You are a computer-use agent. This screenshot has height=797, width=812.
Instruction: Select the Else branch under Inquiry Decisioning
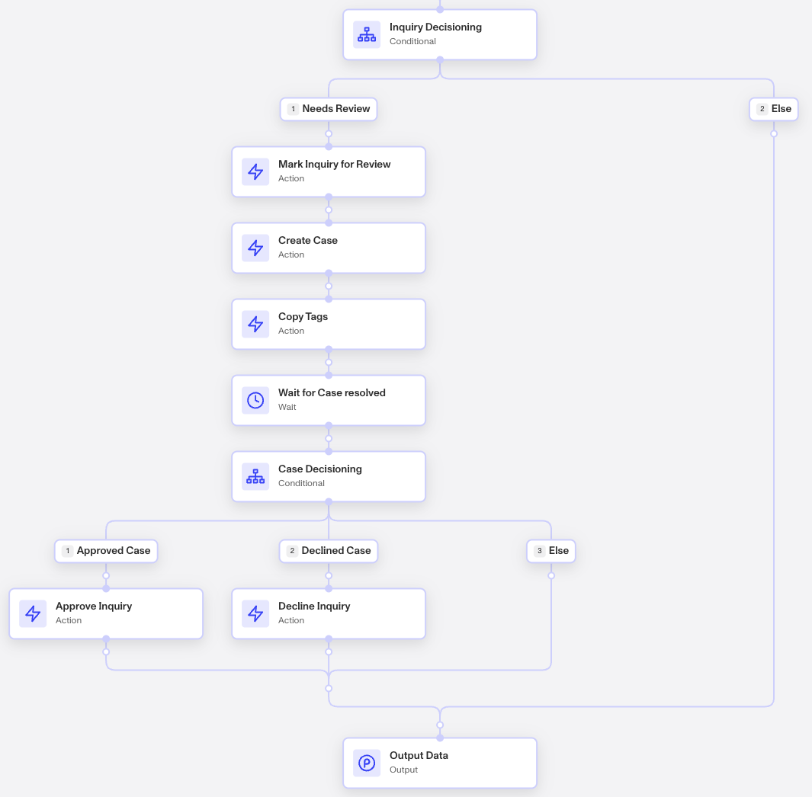(x=774, y=109)
